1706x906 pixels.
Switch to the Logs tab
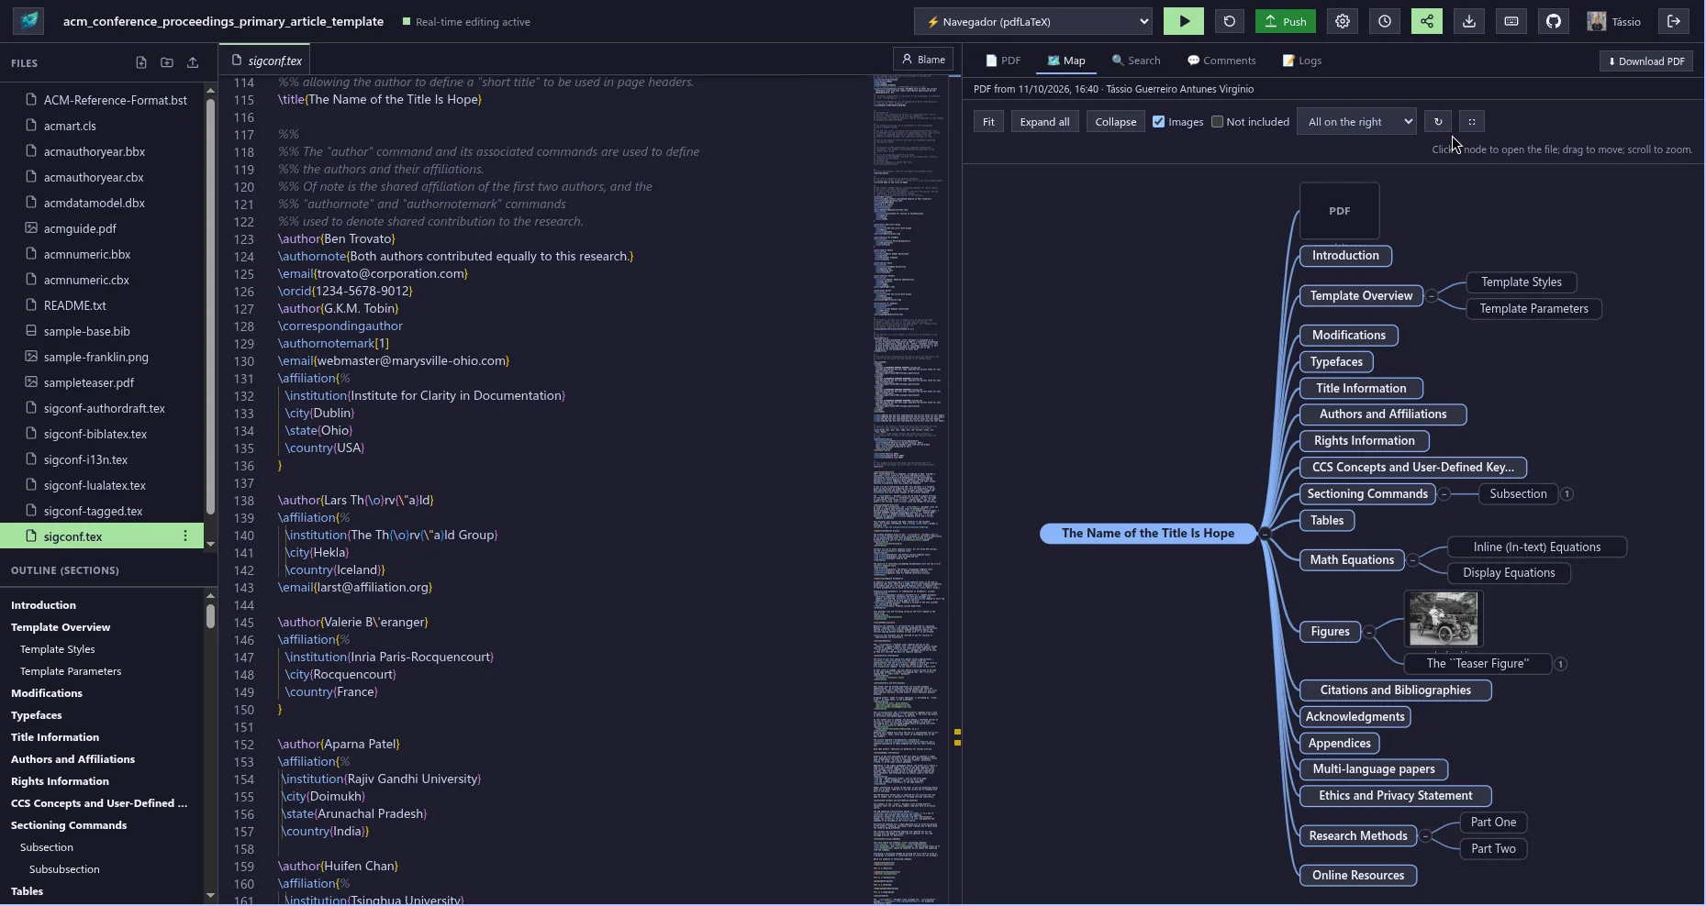[x=1302, y=61]
